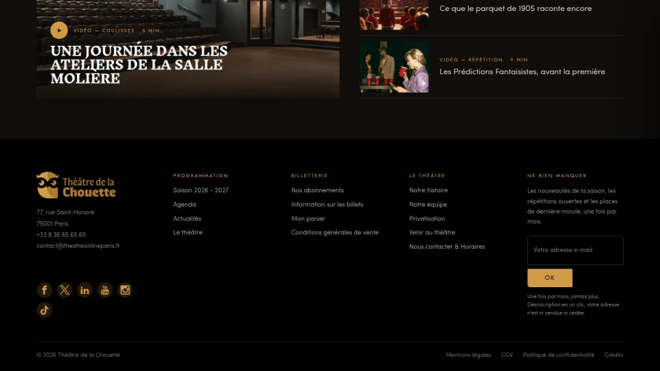Submit newsletter with the OK button
Screen dimensions: 660x371
[x=550, y=278]
